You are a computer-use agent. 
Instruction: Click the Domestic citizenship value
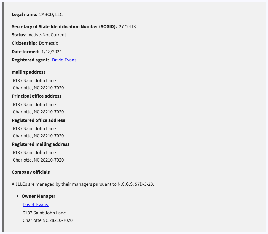tap(48, 43)
